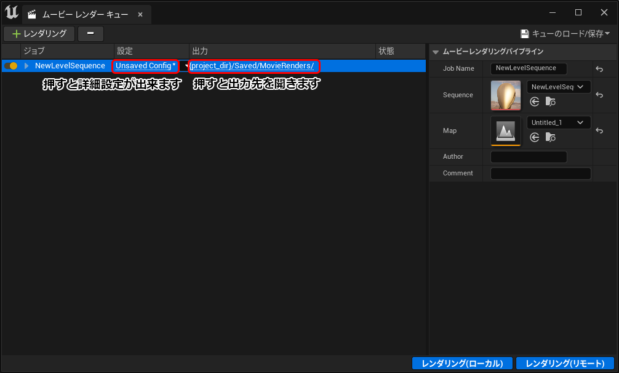Browse to Map asset in Content Browser
Viewport: 619px width, 373px height.
[550, 137]
